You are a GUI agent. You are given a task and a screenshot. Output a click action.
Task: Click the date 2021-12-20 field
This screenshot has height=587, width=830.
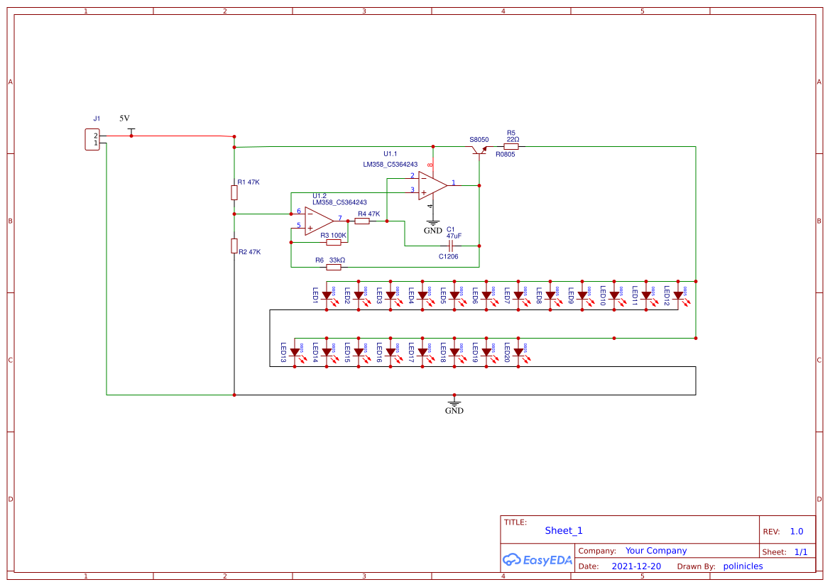click(x=636, y=566)
